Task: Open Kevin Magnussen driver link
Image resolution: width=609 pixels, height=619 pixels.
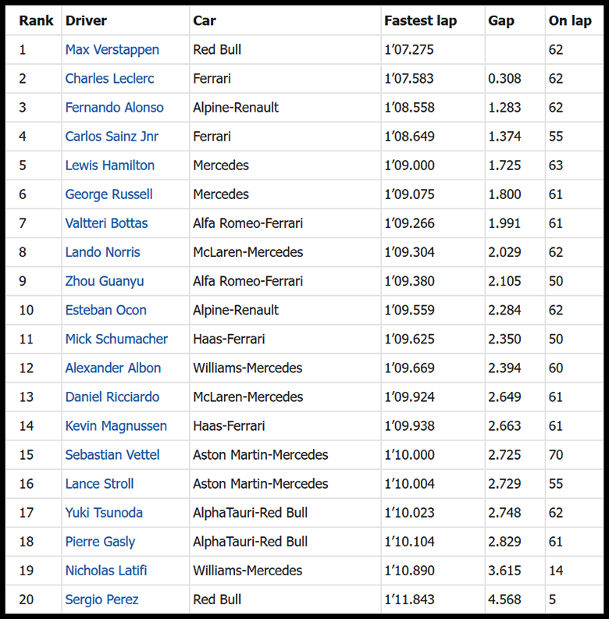Action: click(x=116, y=426)
